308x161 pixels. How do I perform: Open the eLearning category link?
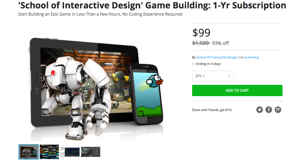252,57
